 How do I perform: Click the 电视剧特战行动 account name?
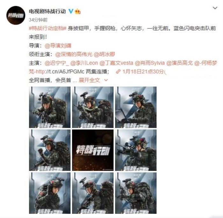pos(47,11)
